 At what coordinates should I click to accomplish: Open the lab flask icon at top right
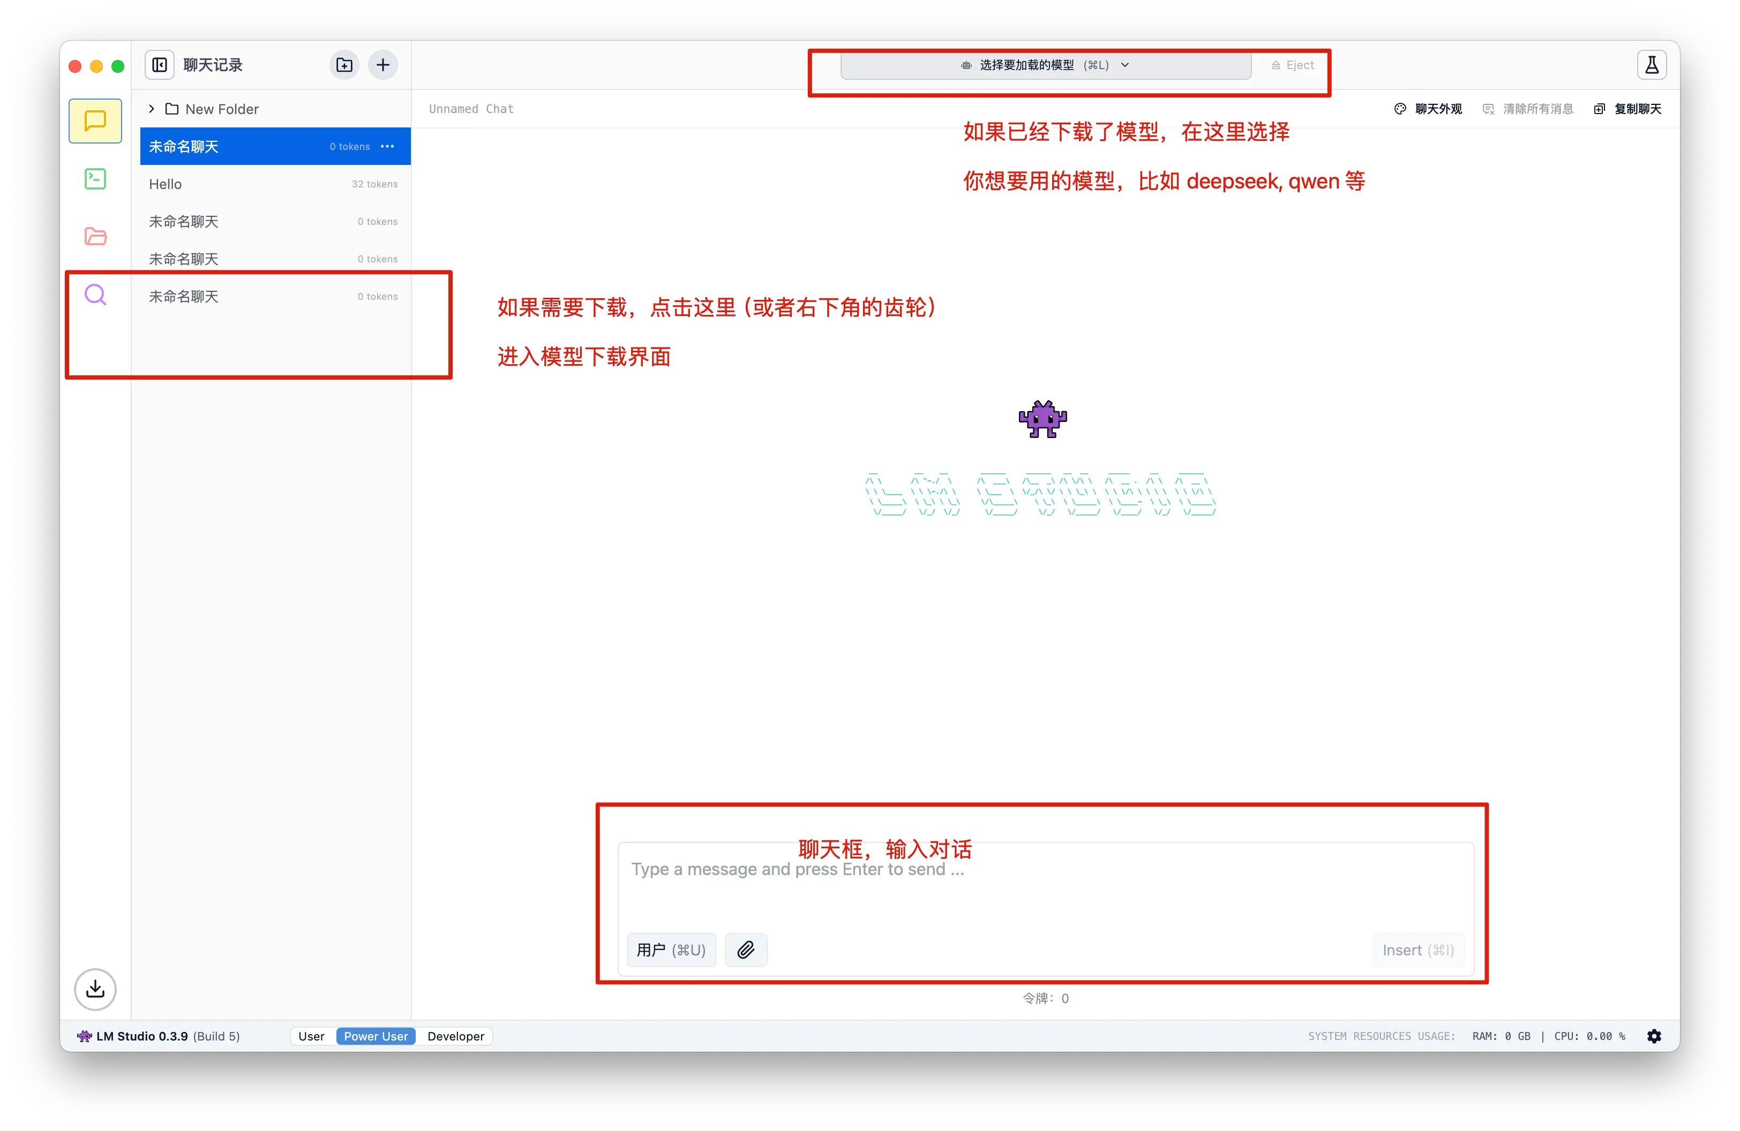1652,64
